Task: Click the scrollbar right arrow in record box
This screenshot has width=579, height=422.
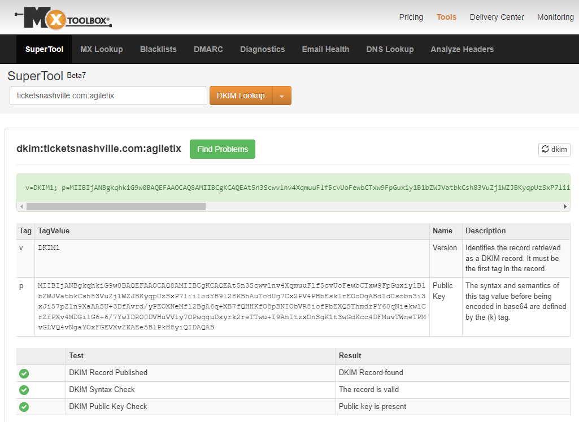Action: point(565,206)
